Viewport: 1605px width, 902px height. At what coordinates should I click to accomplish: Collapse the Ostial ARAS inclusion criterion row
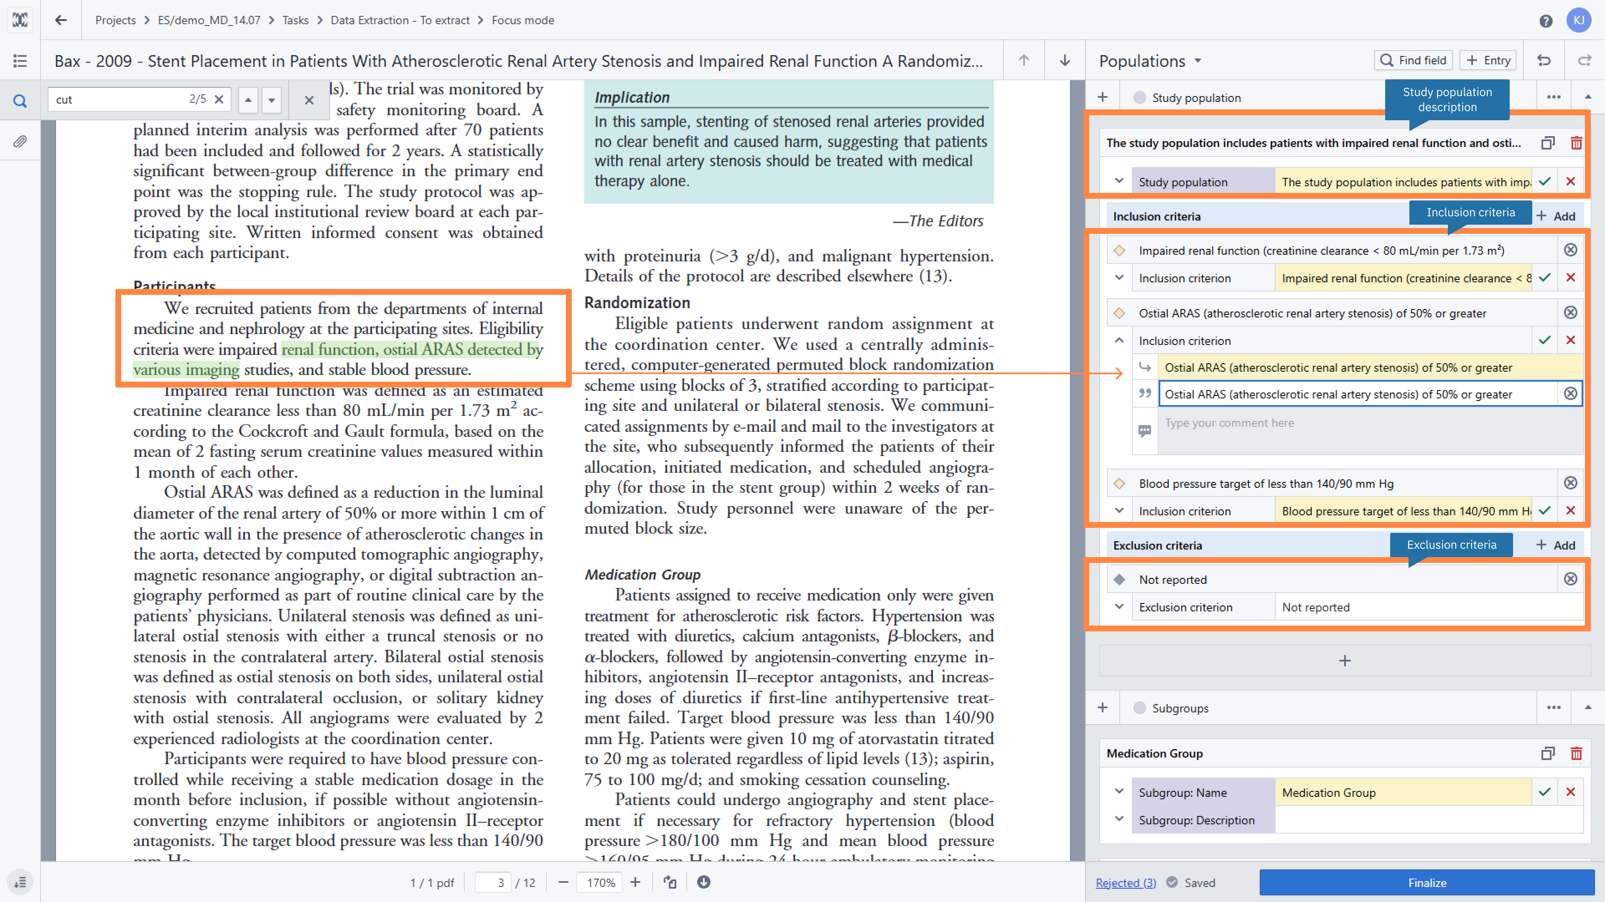pos(1120,340)
